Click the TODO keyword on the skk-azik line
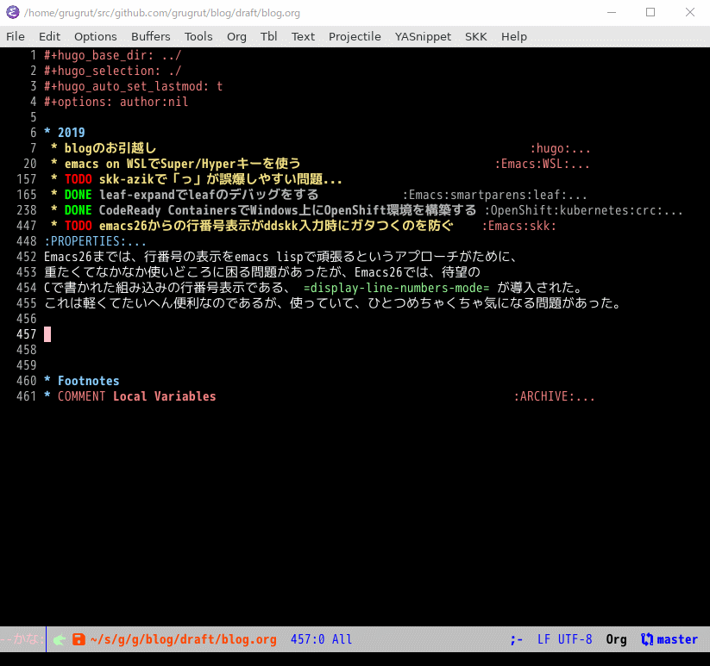710x666 pixels. pyautogui.click(x=78, y=179)
